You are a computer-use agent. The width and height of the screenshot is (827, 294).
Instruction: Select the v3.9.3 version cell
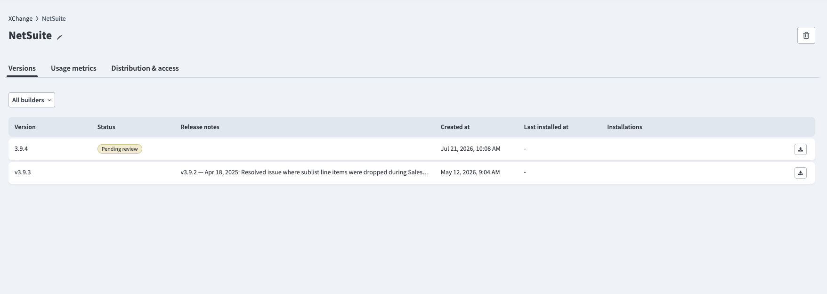[x=23, y=172]
